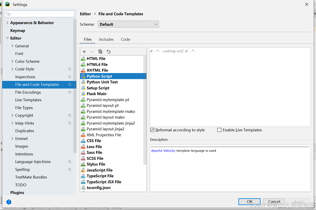The height and width of the screenshot is (210, 316).
Task: Open Live Templates settings
Action: click(x=28, y=100)
